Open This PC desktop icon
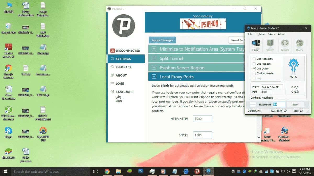 click(8, 7)
